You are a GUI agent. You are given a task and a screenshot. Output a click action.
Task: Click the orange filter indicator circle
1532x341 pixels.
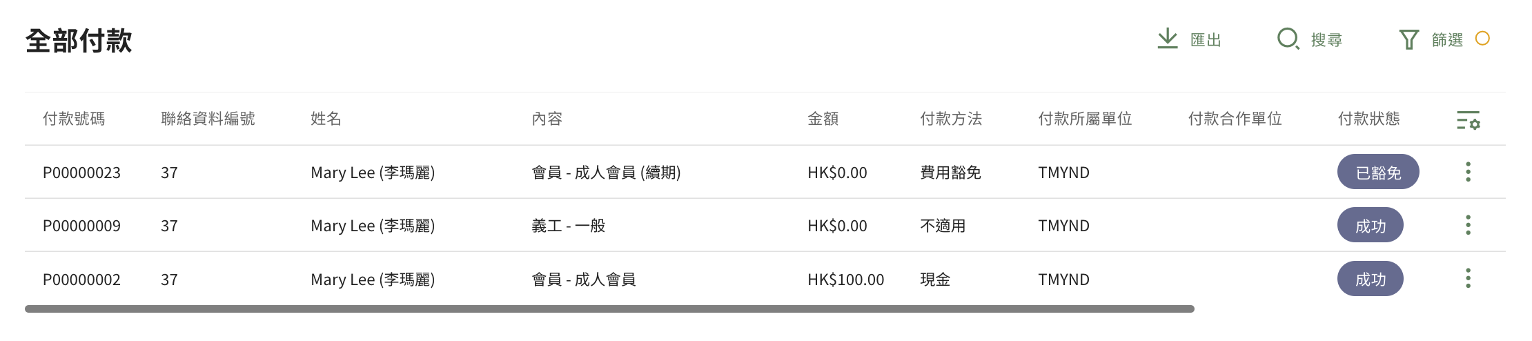click(x=1482, y=39)
